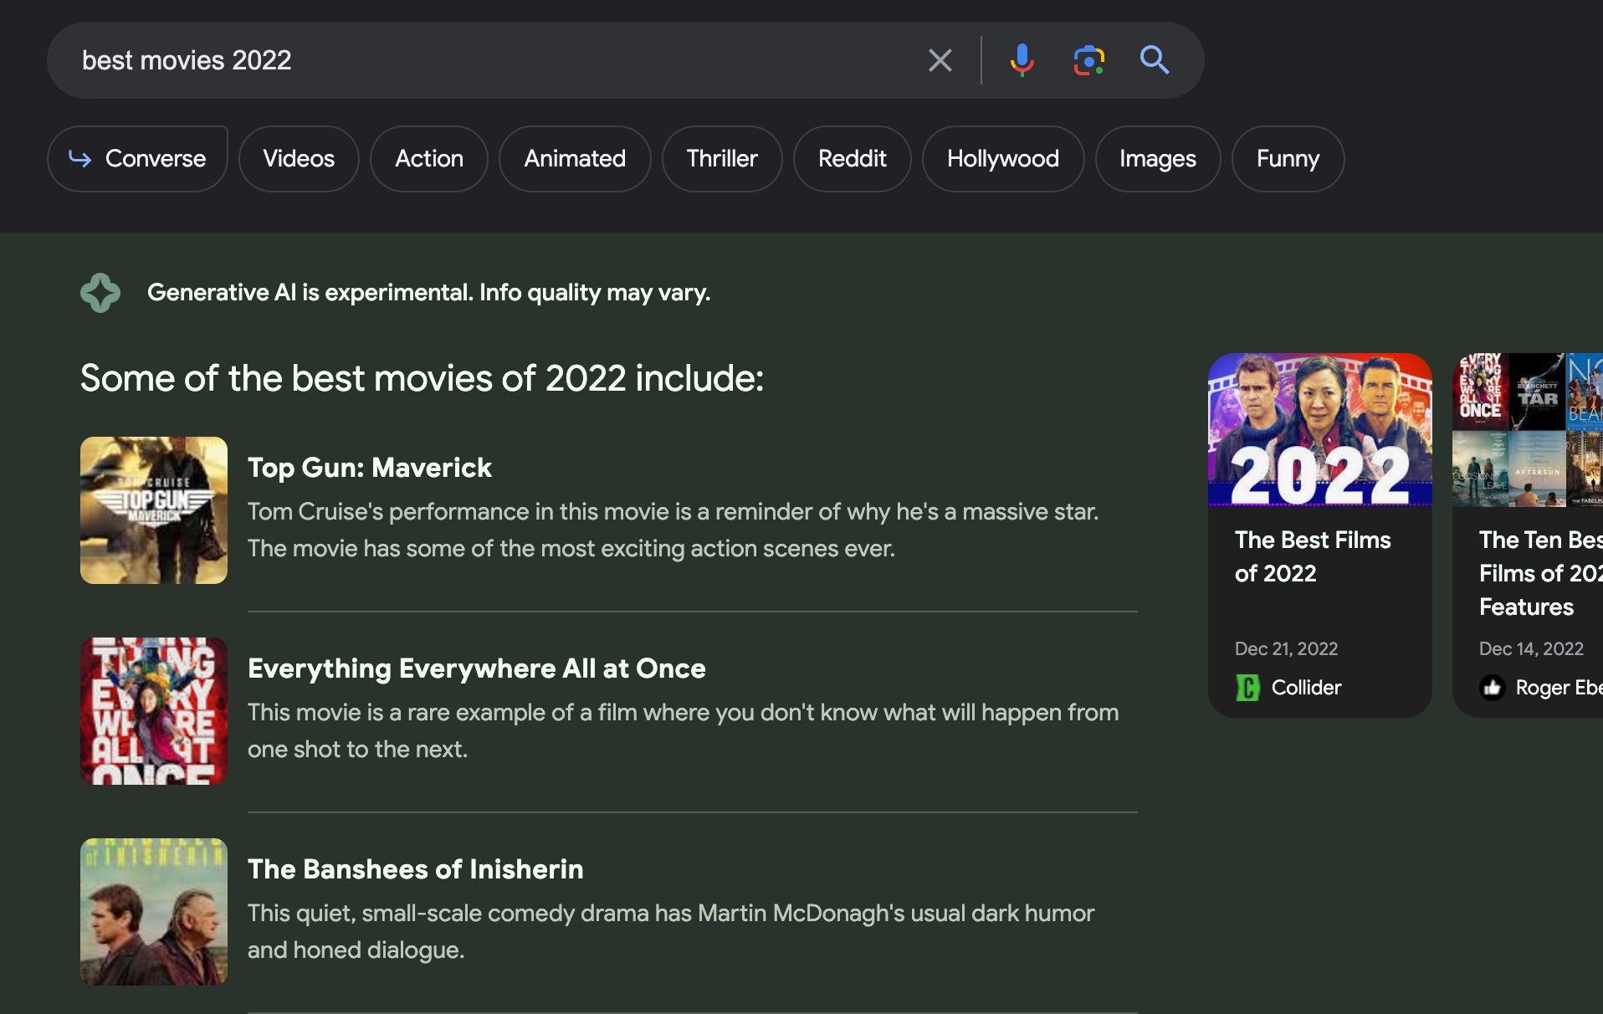Click the 'Dec 21, 2022' date text
1603x1014 pixels.
(x=1286, y=648)
